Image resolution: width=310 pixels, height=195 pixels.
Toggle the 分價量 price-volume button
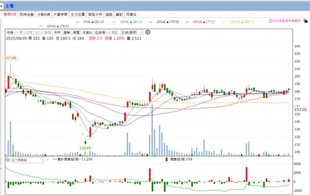point(113,32)
